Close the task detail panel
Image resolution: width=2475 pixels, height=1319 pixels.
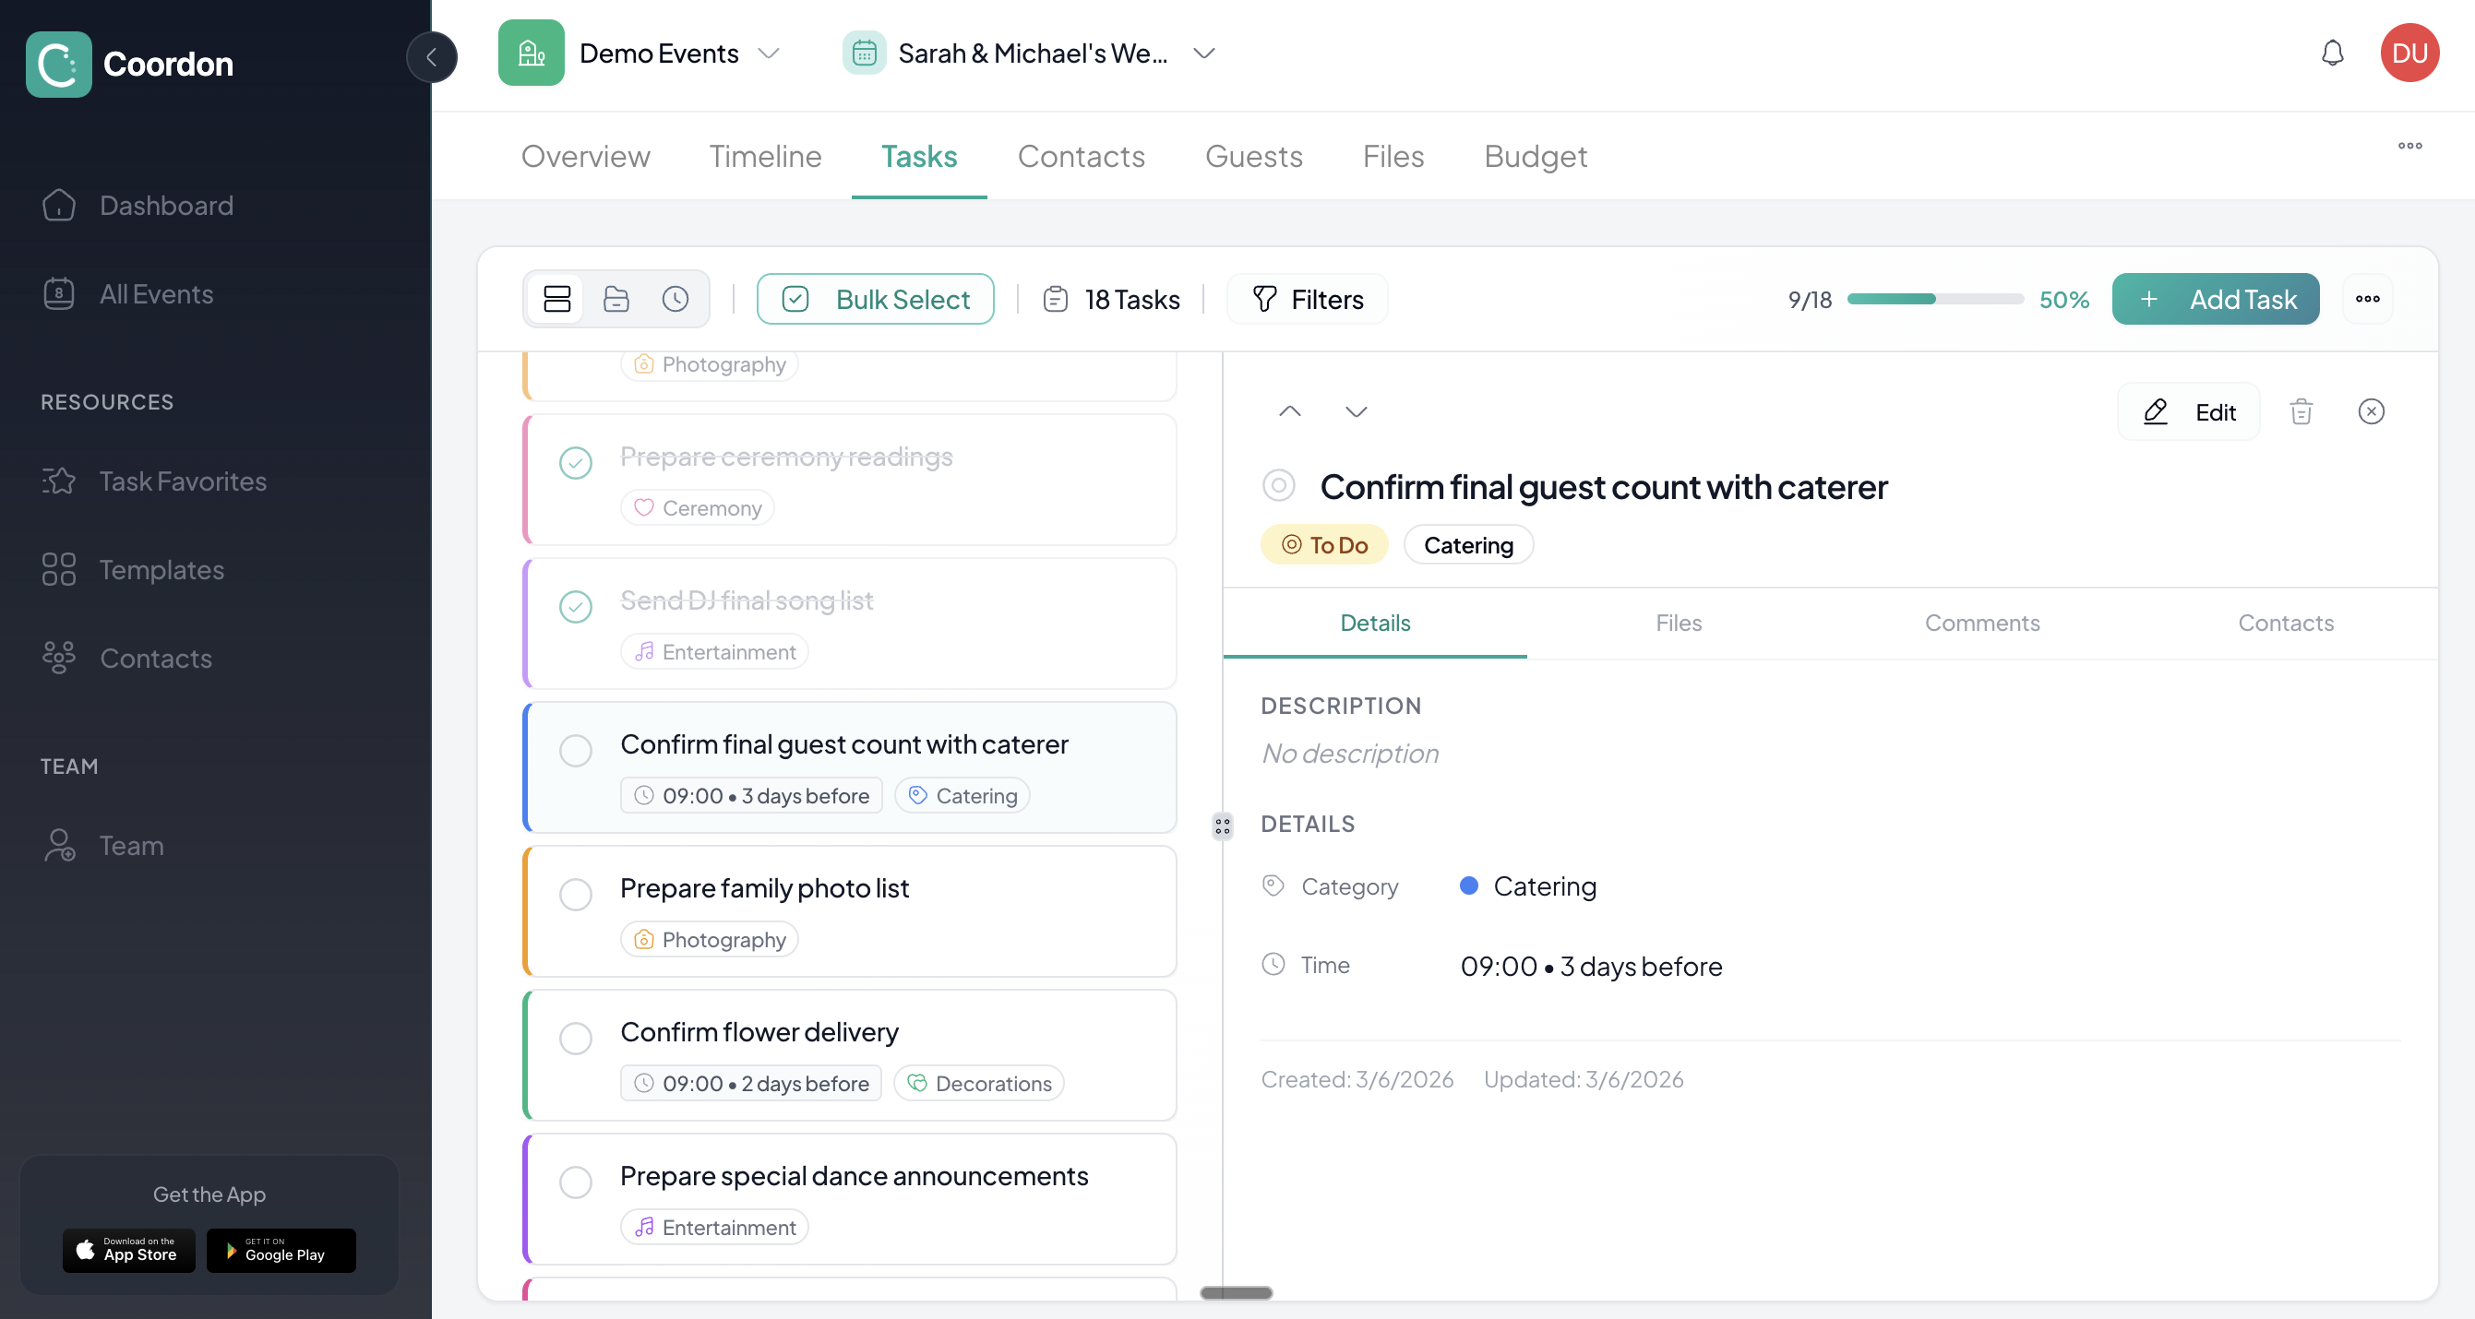pos(2371,411)
